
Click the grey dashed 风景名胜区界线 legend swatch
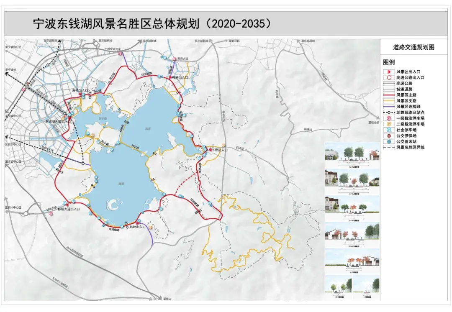click(388, 147)
